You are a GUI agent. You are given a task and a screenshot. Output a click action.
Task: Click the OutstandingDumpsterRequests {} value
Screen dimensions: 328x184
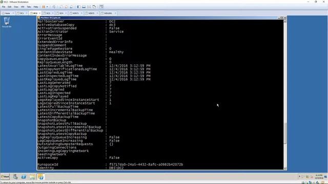[111, 144]
